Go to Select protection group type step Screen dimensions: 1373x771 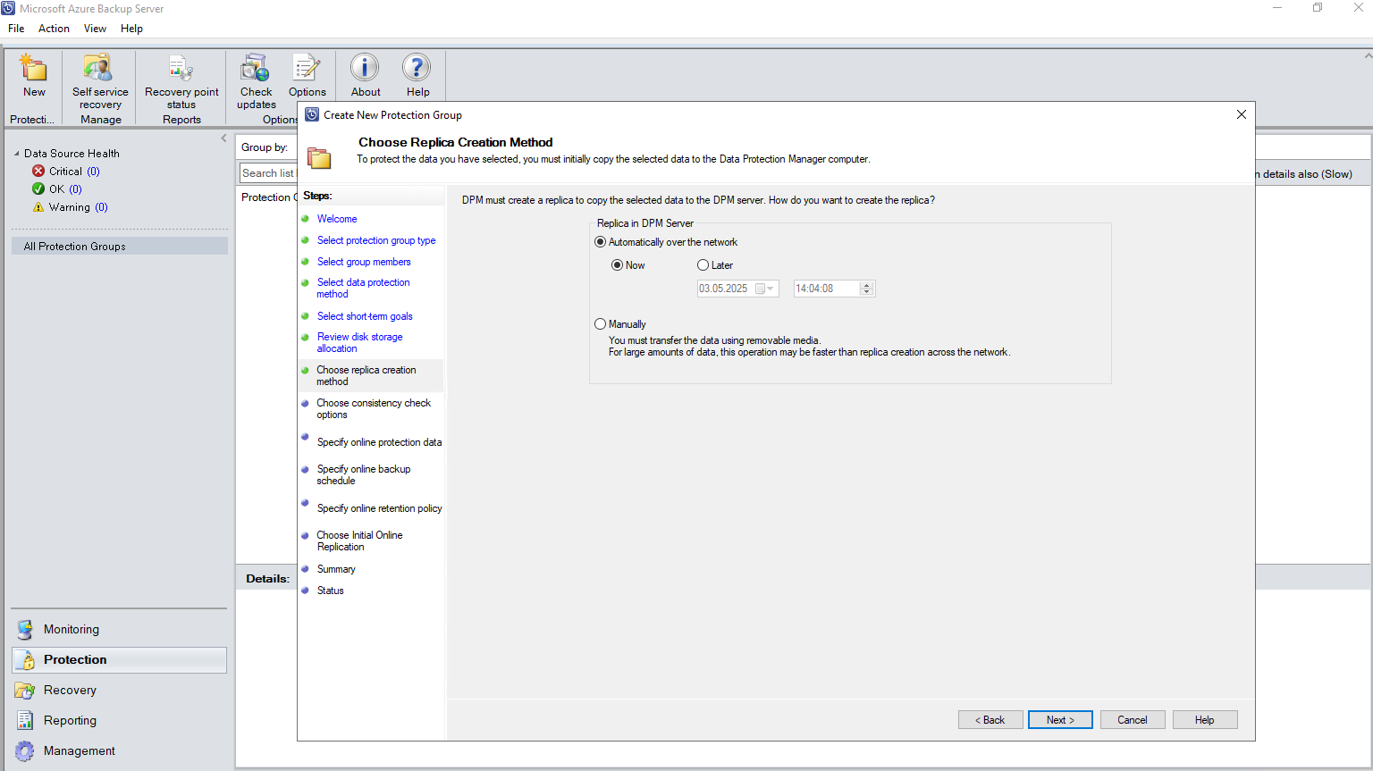376,240
